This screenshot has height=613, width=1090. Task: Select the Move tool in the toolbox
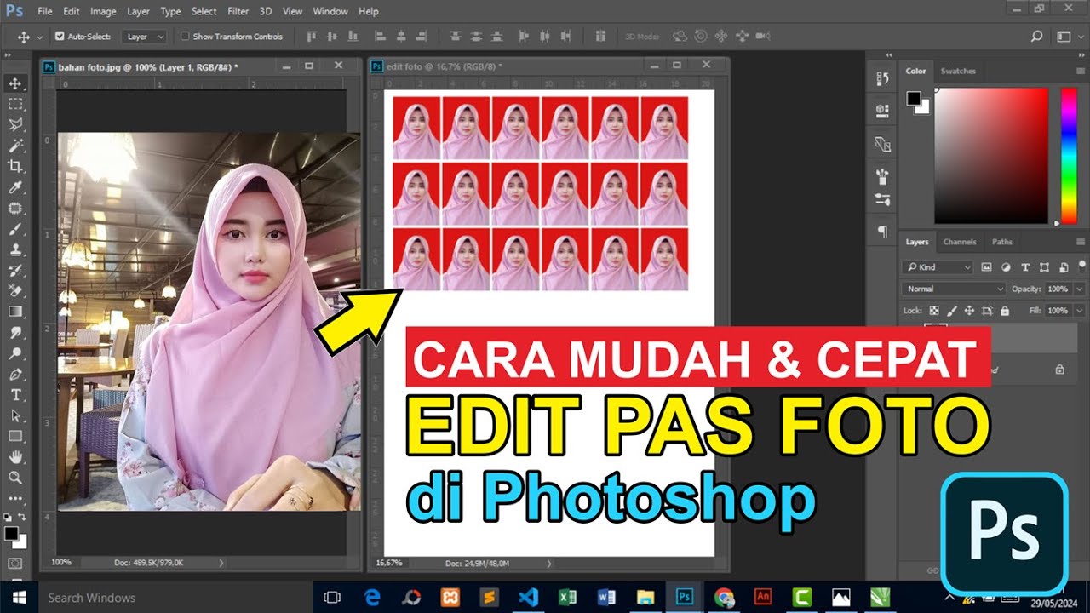coord(15,83)
